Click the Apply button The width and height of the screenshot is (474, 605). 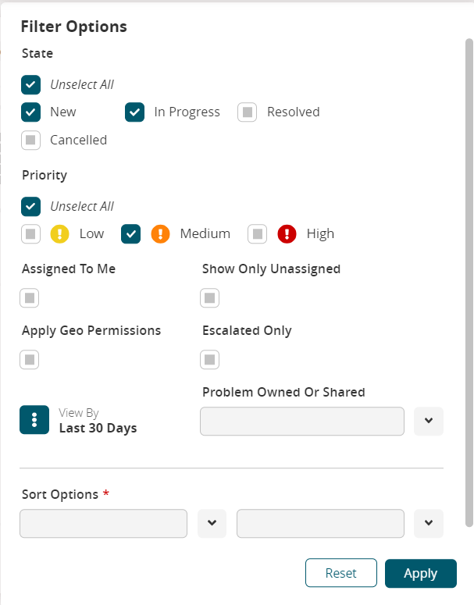420,573
